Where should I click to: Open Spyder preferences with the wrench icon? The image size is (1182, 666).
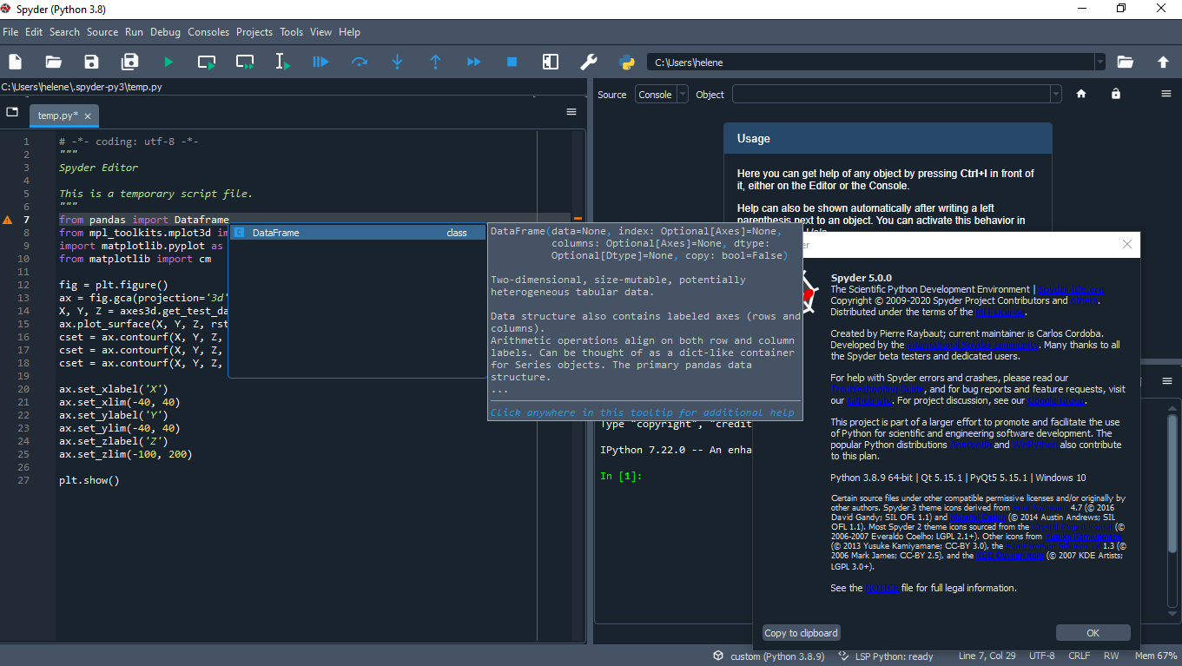[588, 62]
